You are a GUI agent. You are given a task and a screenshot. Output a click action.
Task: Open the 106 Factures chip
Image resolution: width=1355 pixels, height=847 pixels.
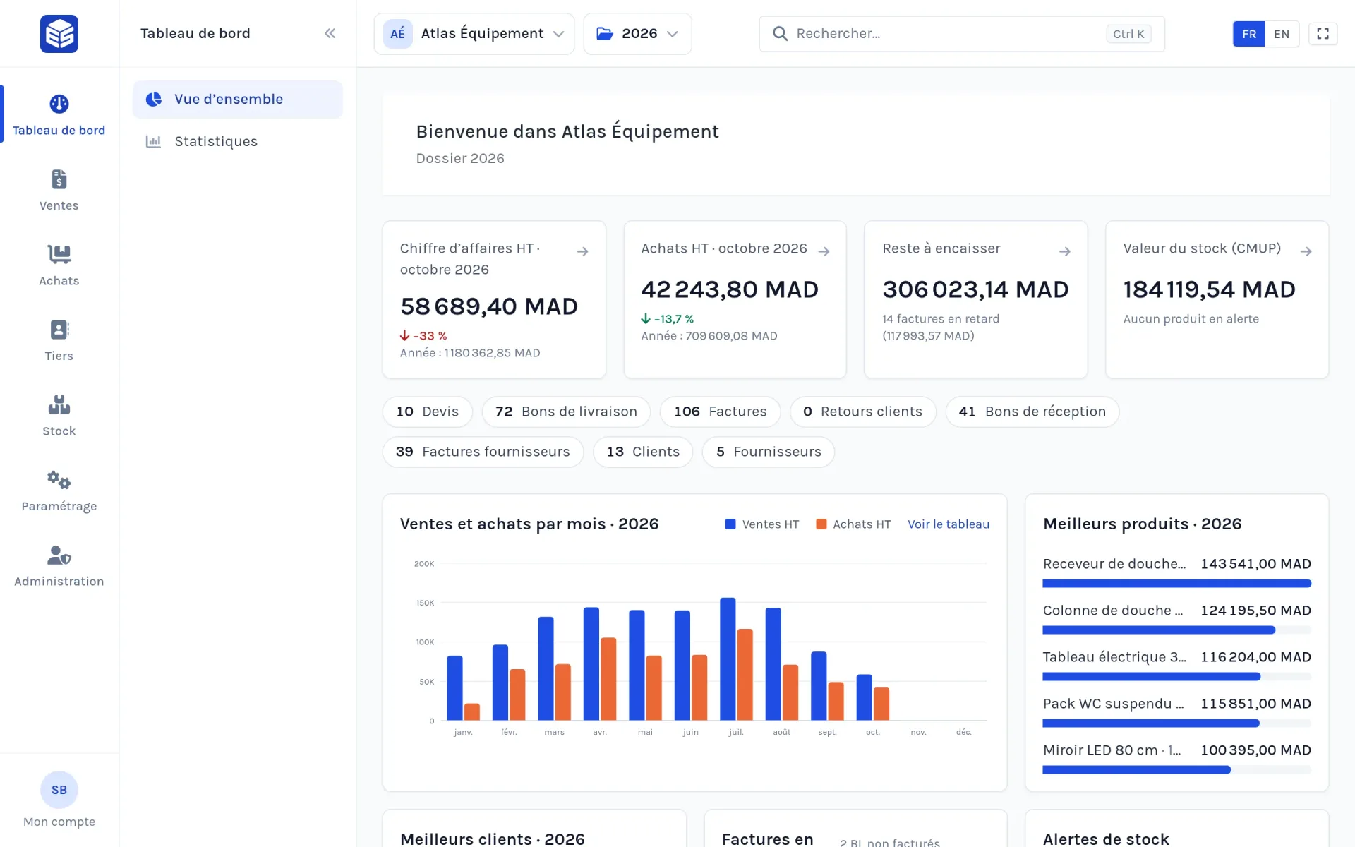pos(720,412)
